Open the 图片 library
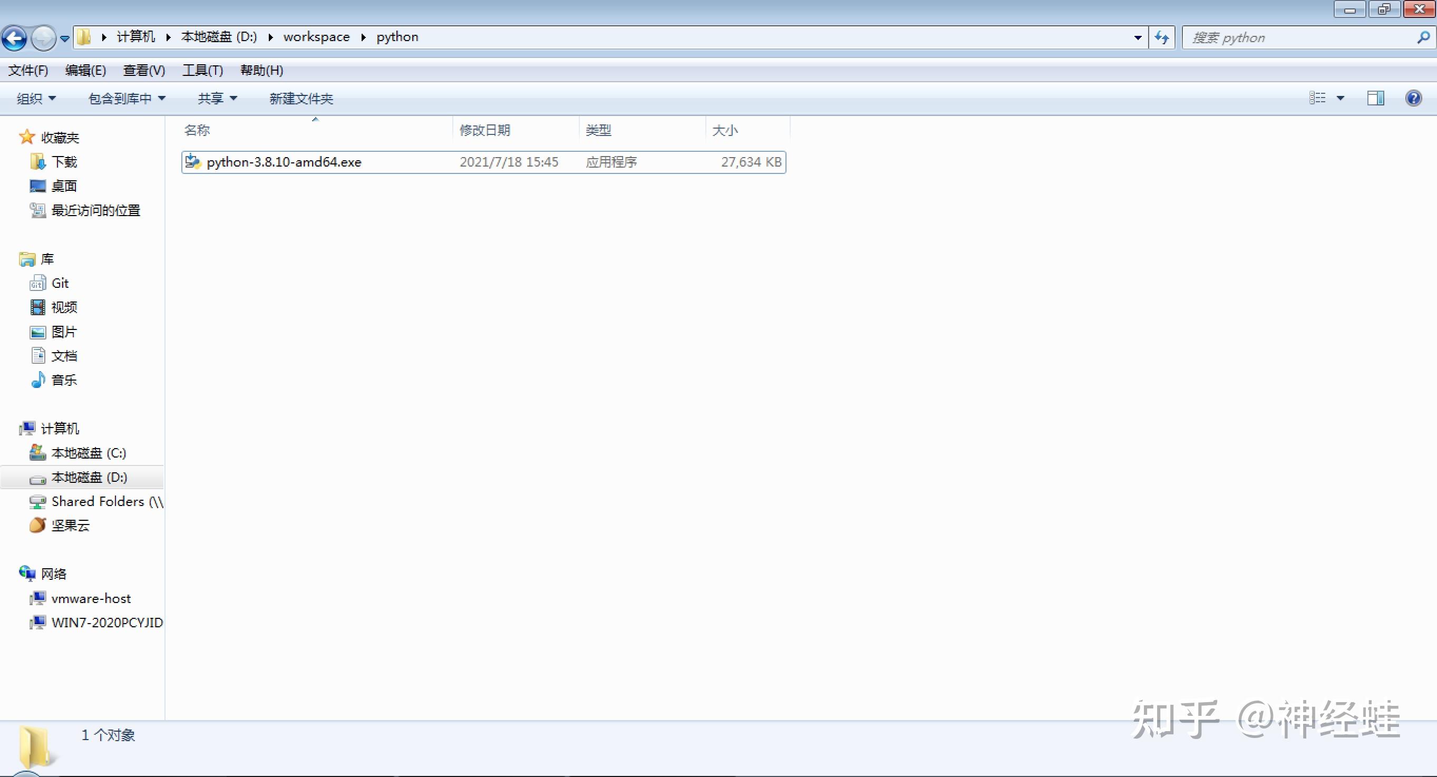 pyautogui.click(x=64, y=332)
